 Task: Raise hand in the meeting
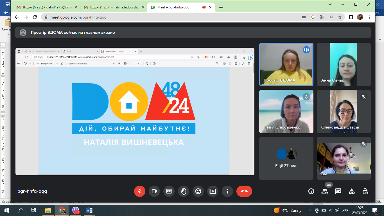184,191
